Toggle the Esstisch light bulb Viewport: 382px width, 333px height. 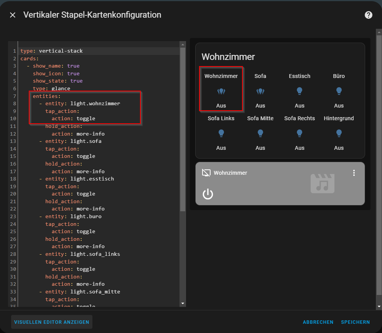tap(300, 91)
